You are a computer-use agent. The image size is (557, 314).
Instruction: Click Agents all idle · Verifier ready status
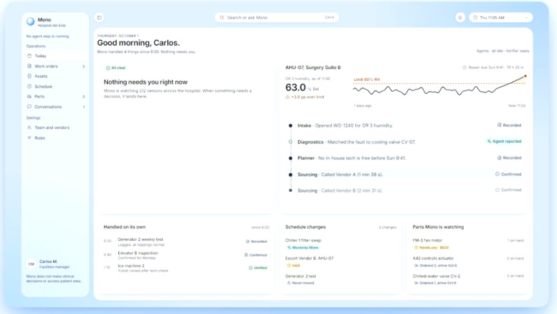pyautogui.click(x=502, y=51)
